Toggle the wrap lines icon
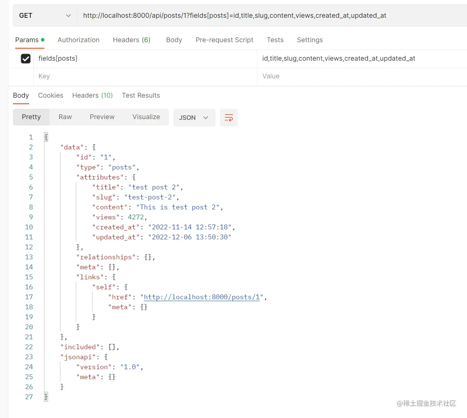Screen dimensions: 467x418 click(229, 118)
